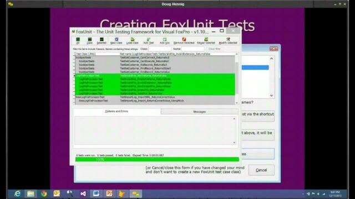The image size is (355, 199).
Task: Minimize the FoxUnit window
Action: coord(214,32)
